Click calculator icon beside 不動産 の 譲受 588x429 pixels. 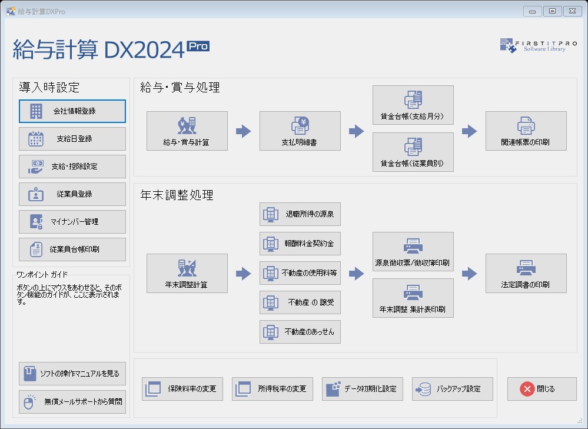click(270, 302)
